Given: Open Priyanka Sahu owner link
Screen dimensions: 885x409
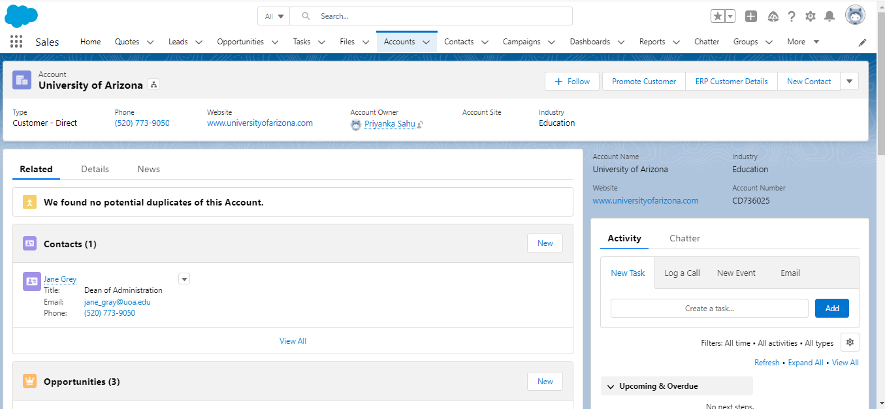Looking at the screenshot, I should 389,124.
